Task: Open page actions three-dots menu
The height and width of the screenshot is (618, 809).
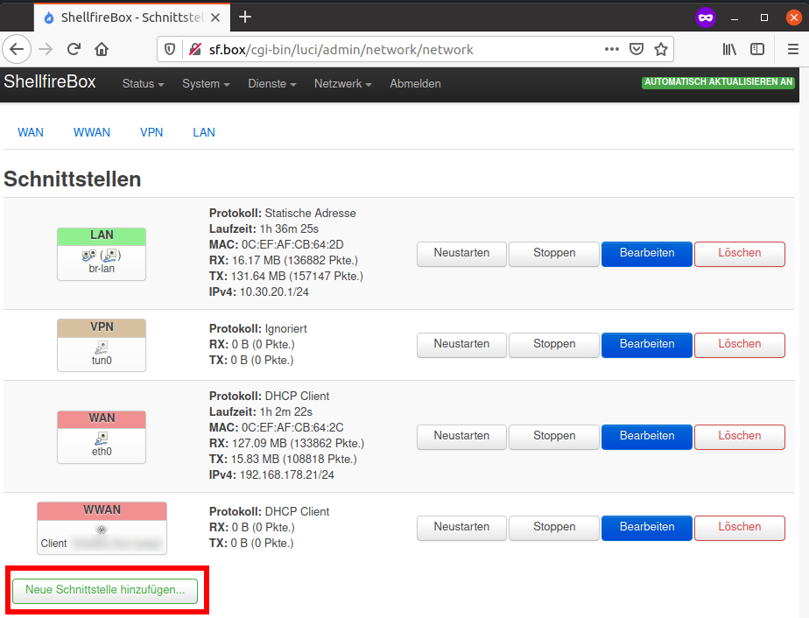Action: [x=613, y=49]
